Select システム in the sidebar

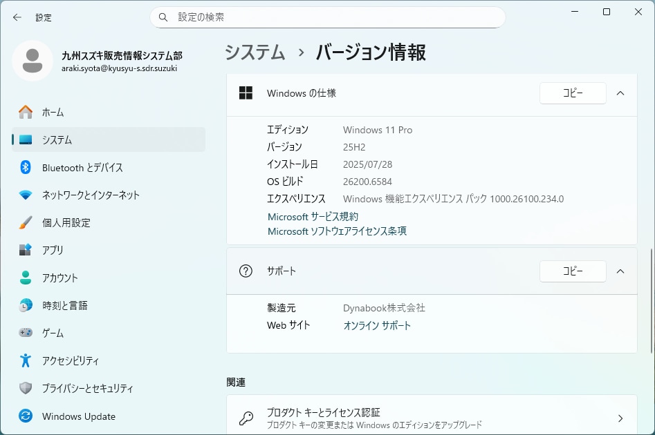(109, 139)
